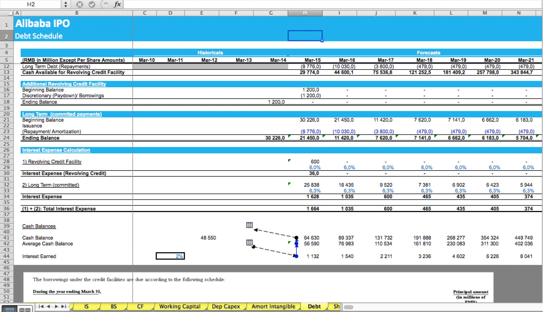This screenshot has width=543, height=312.
Task: Click the Principal amount heading in pasted image
Action: [x=471, y=292]
